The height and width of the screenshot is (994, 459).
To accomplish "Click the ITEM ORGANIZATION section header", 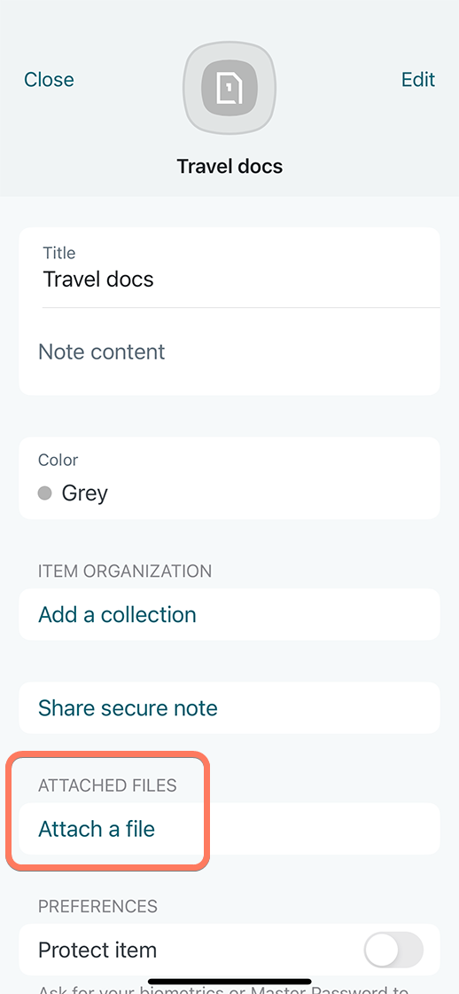I will tap(125, 572).
